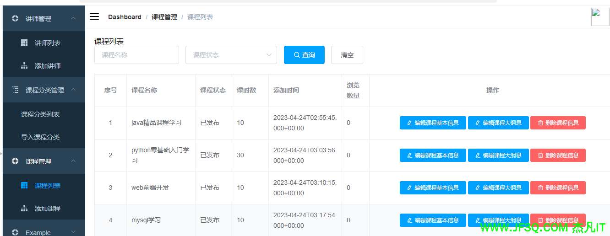610x236 pixels.
Task: Click the table icon beside 讲师列表
Action: coord(24,43)
